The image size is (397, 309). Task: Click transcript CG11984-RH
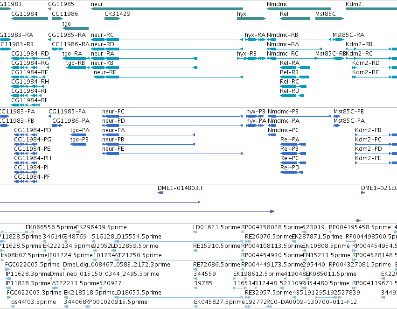click(x=28, y=86)
